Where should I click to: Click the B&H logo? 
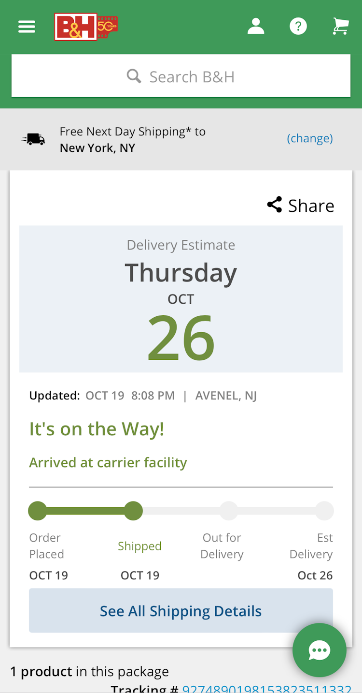click(85, 27)
